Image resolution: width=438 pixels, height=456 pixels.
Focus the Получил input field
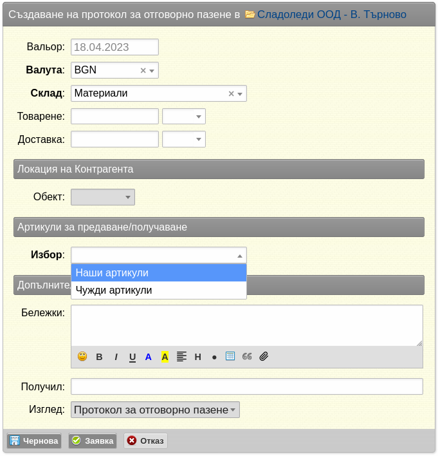[247, 386]
